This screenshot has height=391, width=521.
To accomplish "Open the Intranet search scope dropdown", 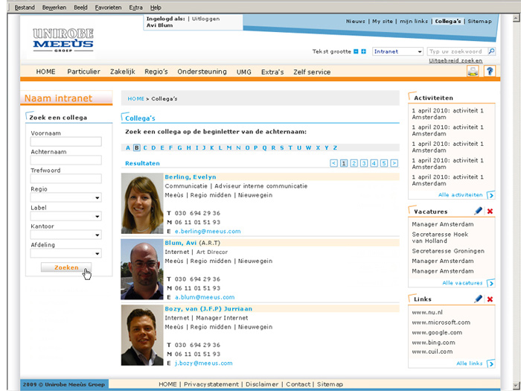I will pos(397,51).
